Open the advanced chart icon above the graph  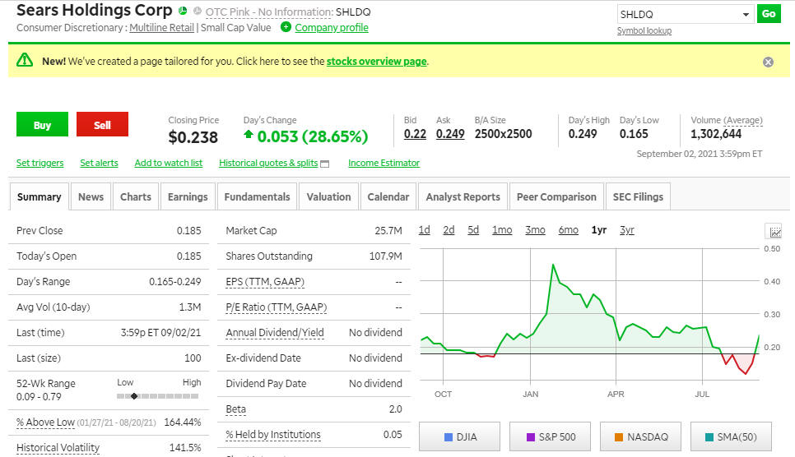click(774, 232)
